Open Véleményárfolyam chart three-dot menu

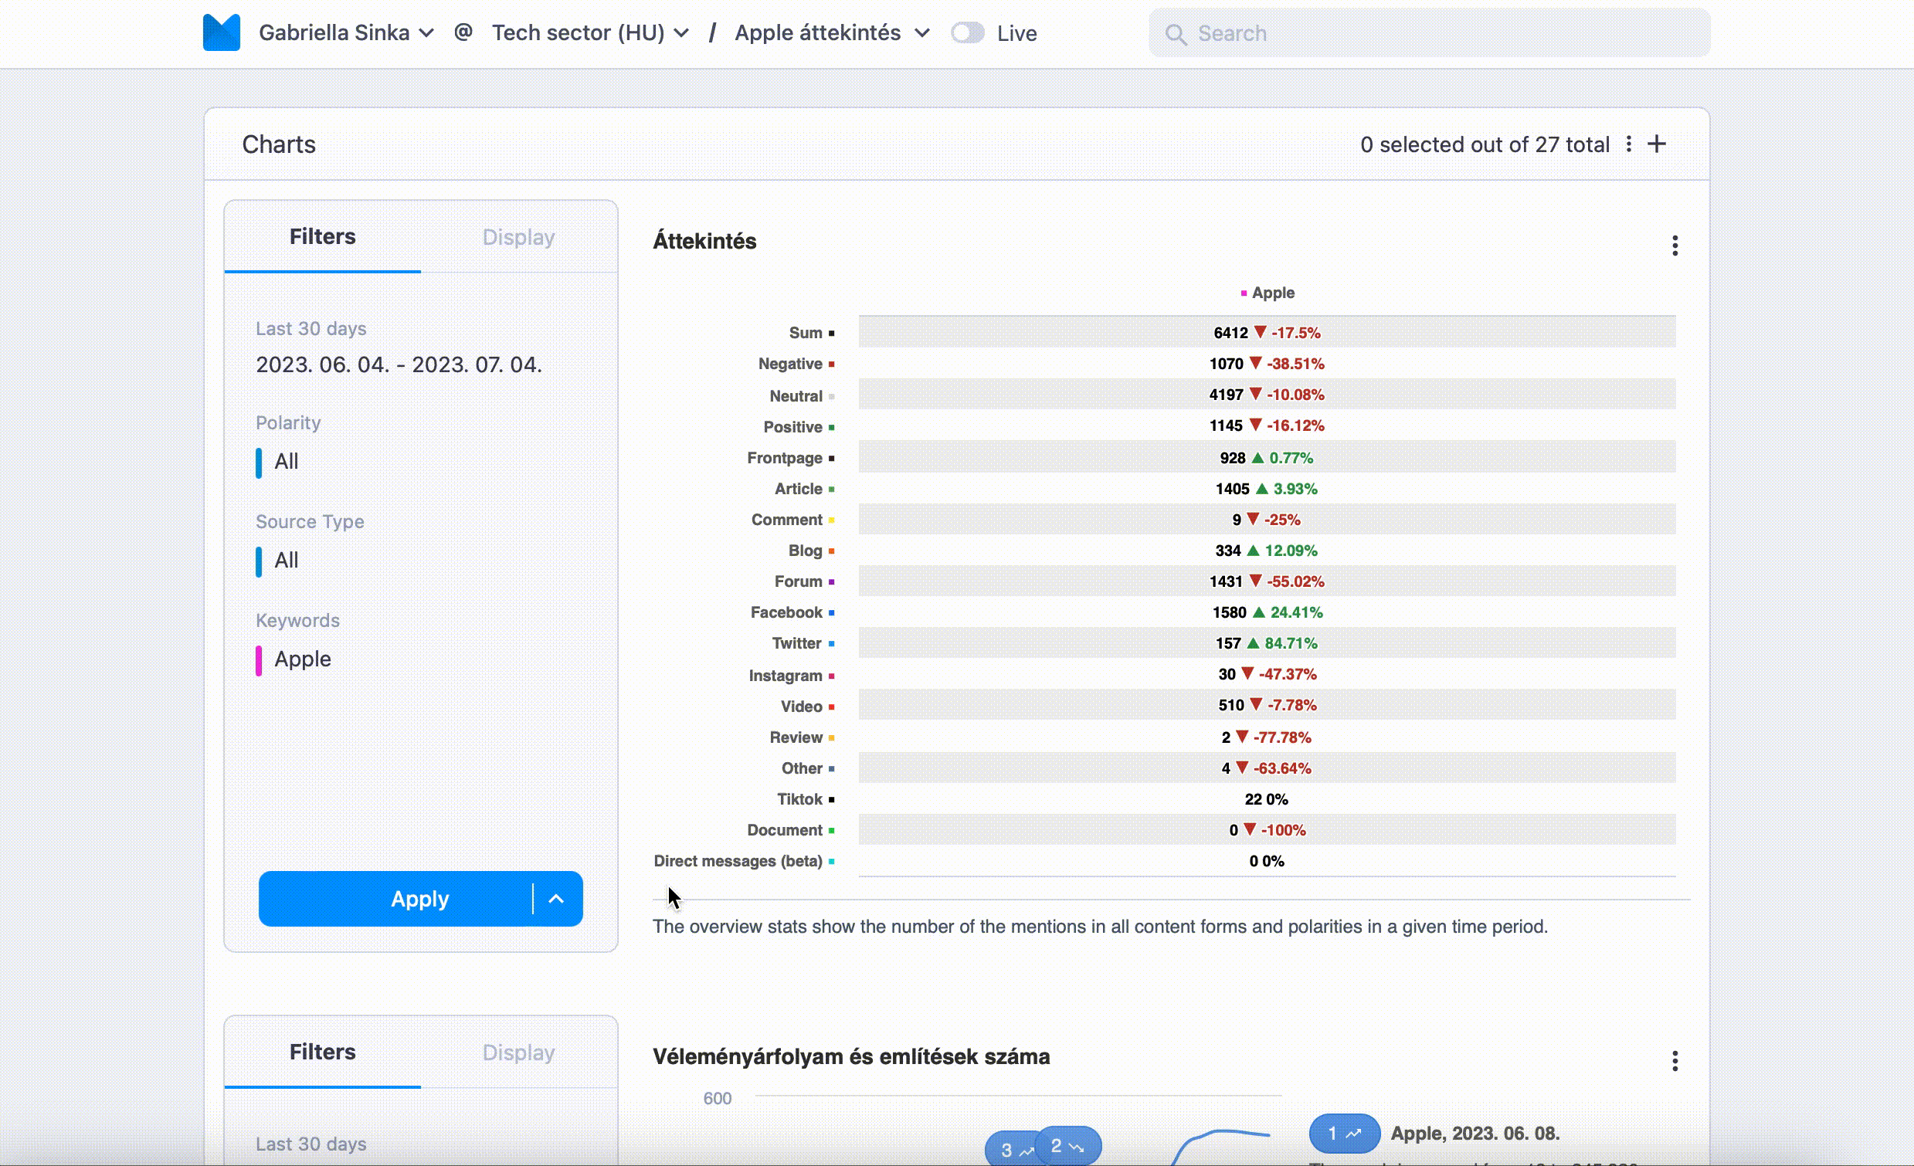pos(1675,1060)
